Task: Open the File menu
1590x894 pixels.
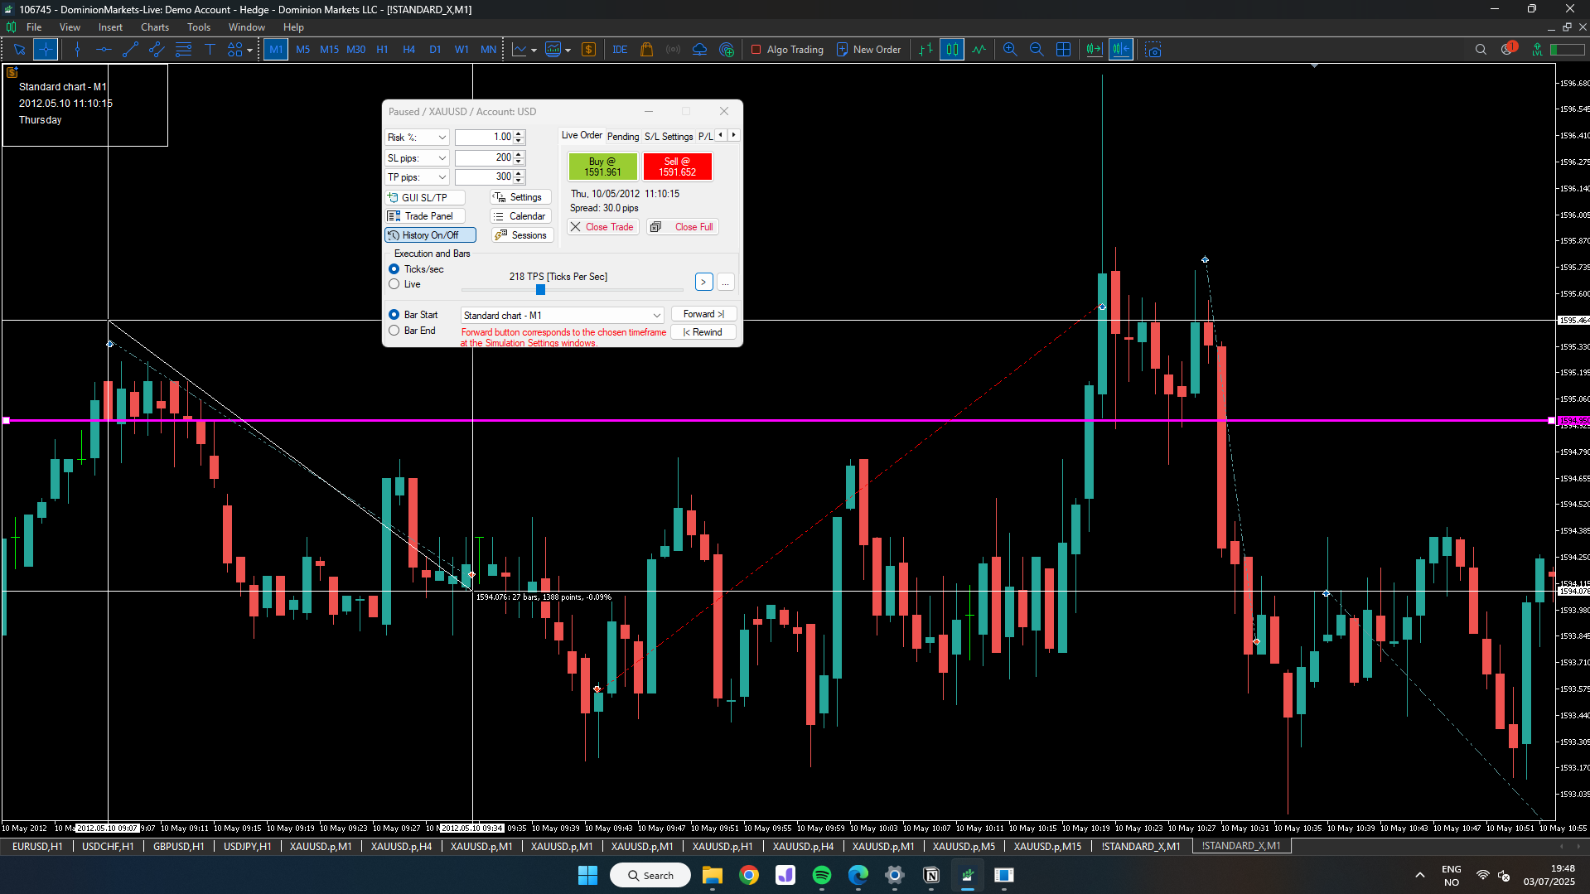Action: point(34,27)
